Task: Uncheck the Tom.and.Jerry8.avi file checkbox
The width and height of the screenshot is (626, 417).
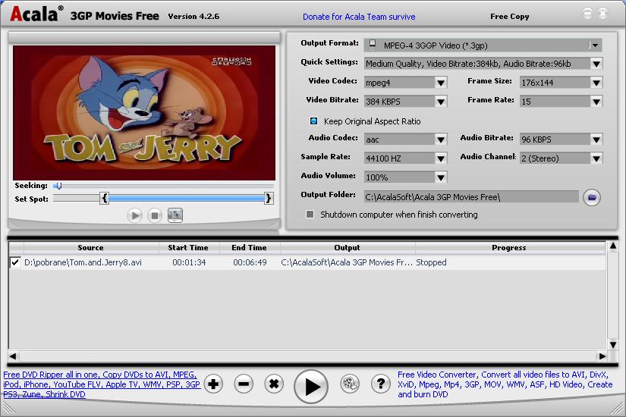Action: 15,262
